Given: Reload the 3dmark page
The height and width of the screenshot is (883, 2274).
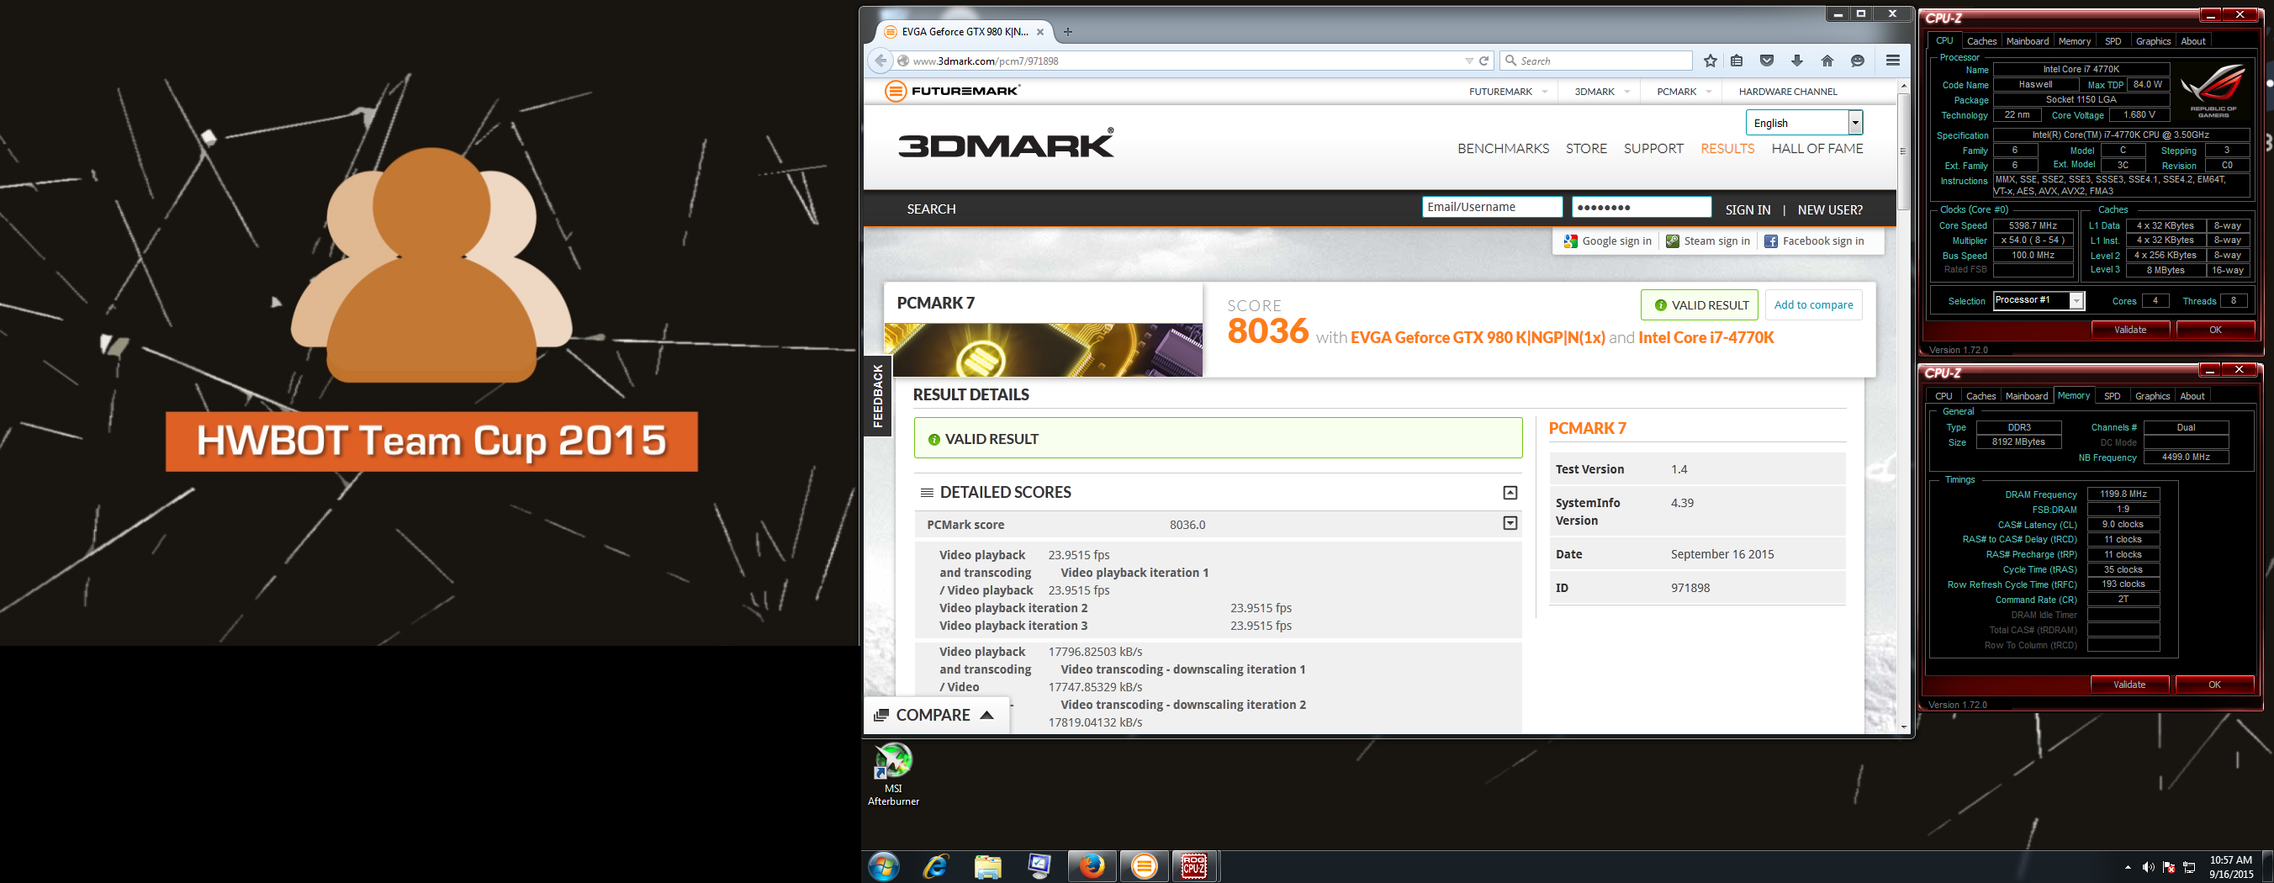Looking at the screenshot, I should tap(1484, 61).
